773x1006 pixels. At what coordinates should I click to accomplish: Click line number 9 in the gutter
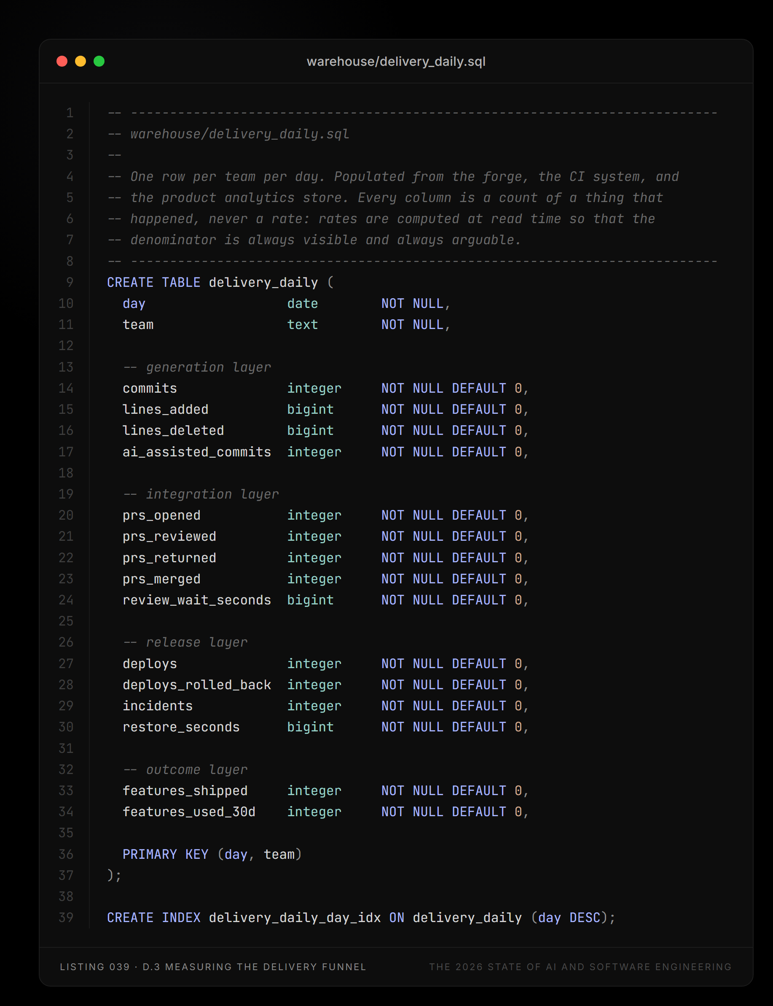pyautogui.click(x=70, y=282)
